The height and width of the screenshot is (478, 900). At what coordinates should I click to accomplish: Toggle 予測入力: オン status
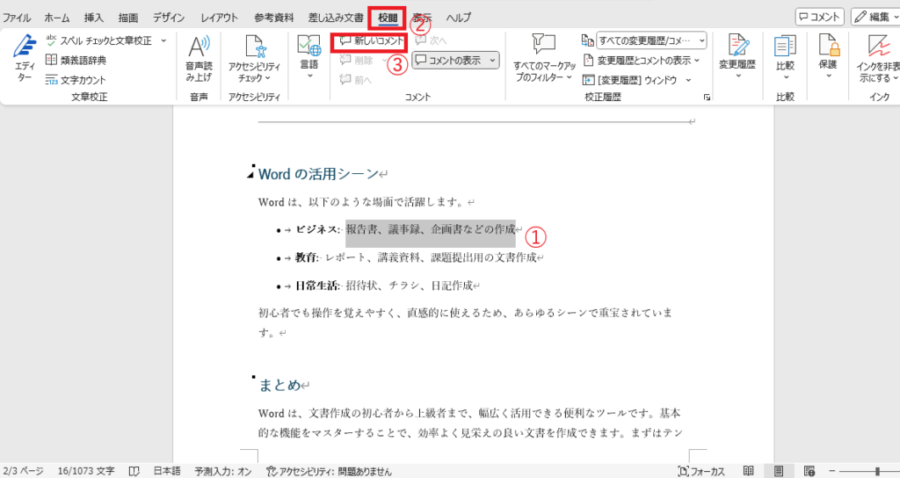point(222,471)
